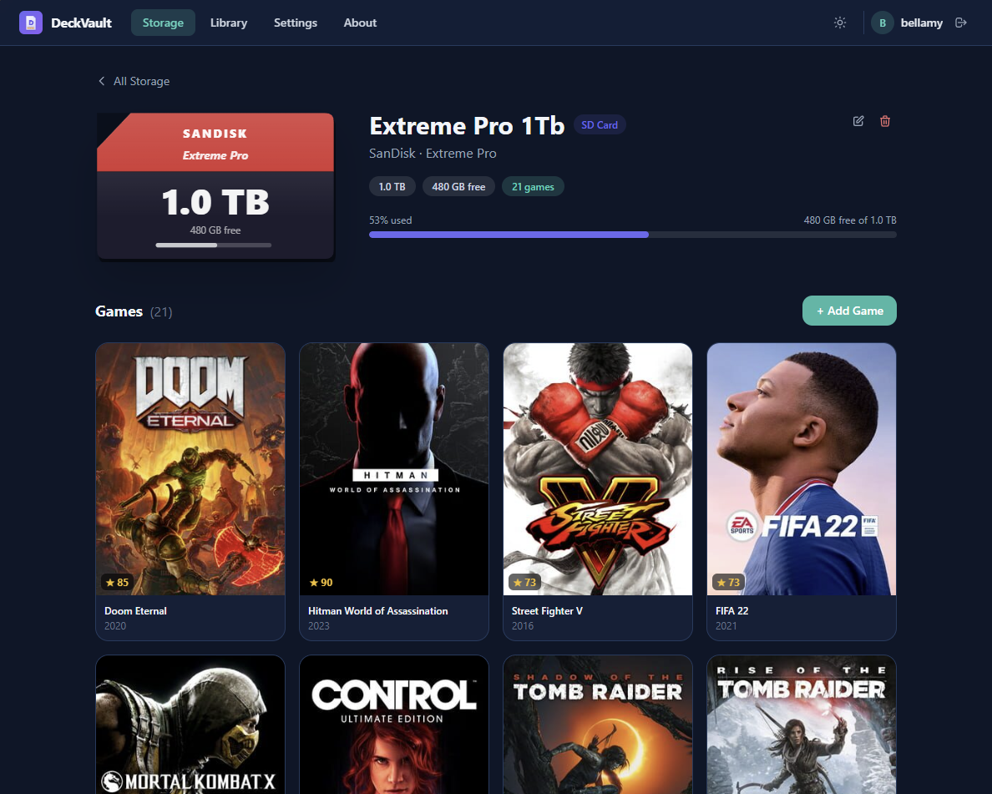Click the Extreme Pro 1Tb heading
The width and height of the screenshot is (992, 794).
click(466, 126)
